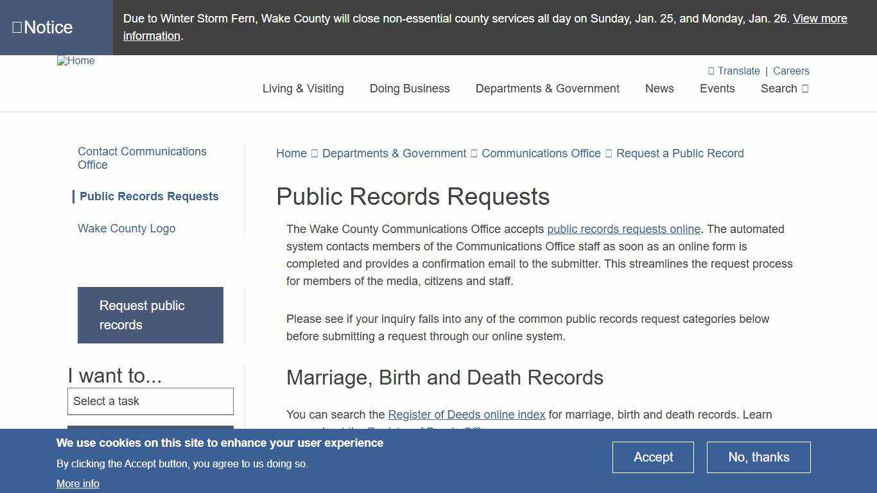
Task: Open the Departments & Government menu
Action: click(x=547, y=89)
